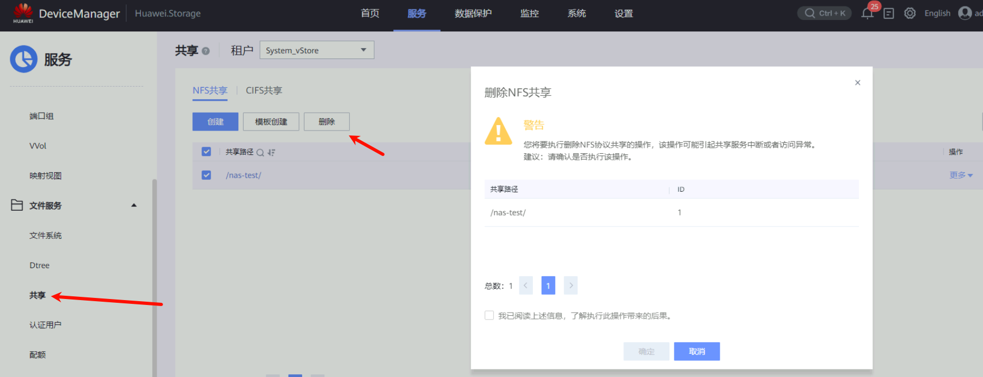The height and width of the screenshot is (377, 983).
Task: Click the user account avatar icon
Action: (965, 13)
